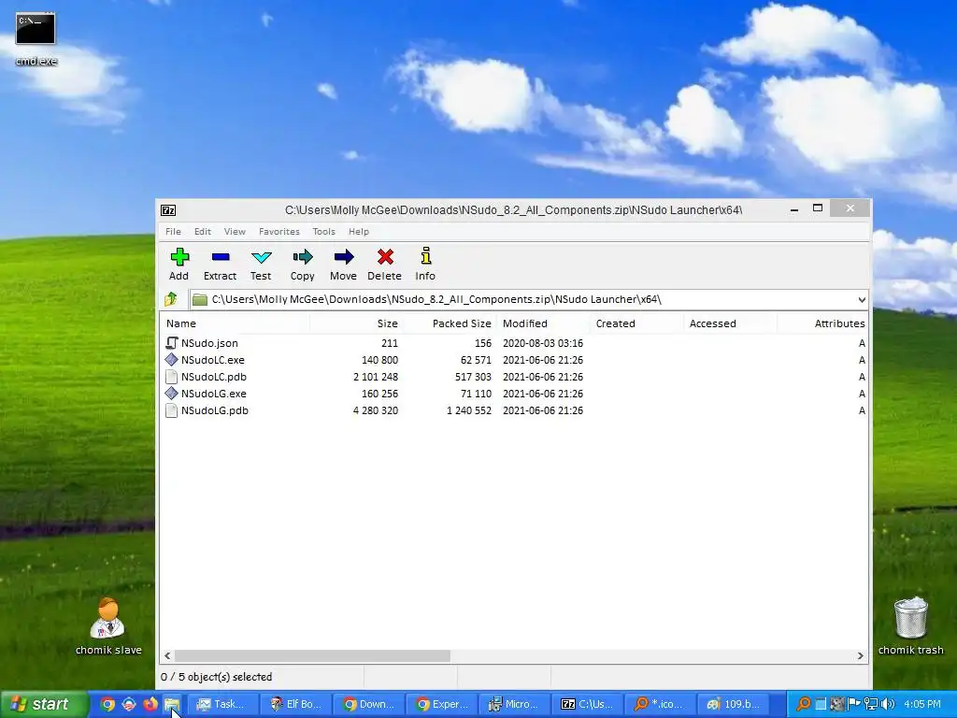Switch to 109.b... Paint taskbar button

click(x=734, y=704)
